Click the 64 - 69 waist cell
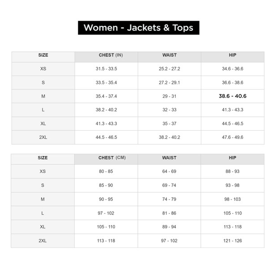Image resolution: width=272 pixels, height=272 pixels. [x=169, y=171]
